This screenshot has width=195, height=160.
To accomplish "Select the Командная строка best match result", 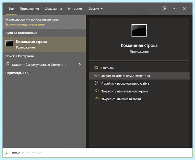I will 44,44.
